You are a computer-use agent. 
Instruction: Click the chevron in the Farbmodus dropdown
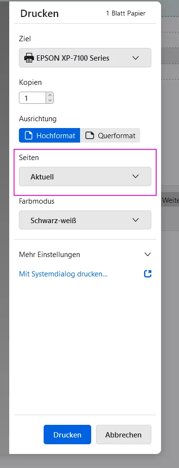point(136,220)
